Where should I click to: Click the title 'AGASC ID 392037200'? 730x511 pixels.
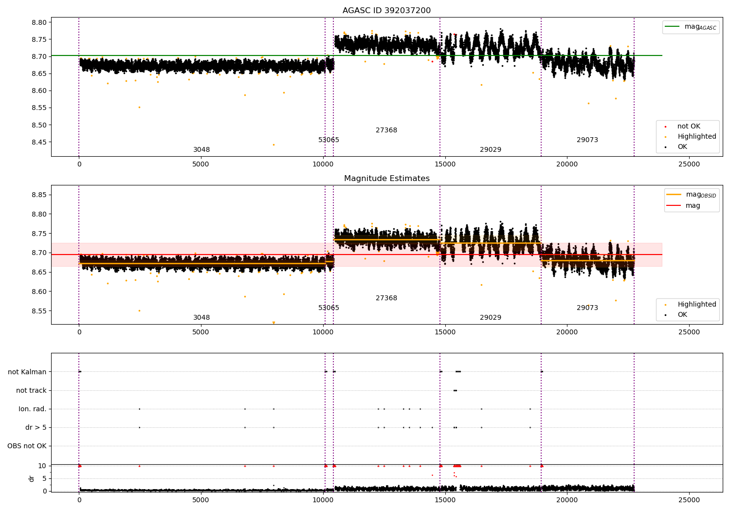(386, 11)
